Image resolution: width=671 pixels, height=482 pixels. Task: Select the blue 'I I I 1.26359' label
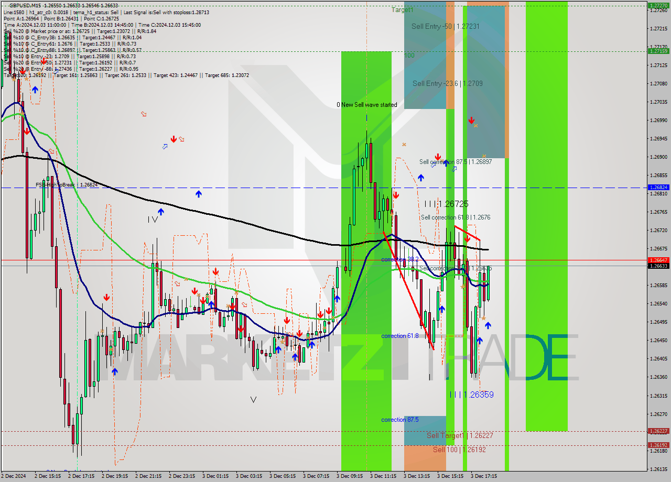tap(472, 395)
